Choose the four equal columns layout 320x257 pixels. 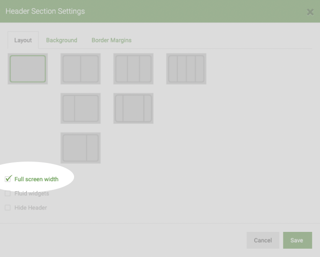(186, 68)
